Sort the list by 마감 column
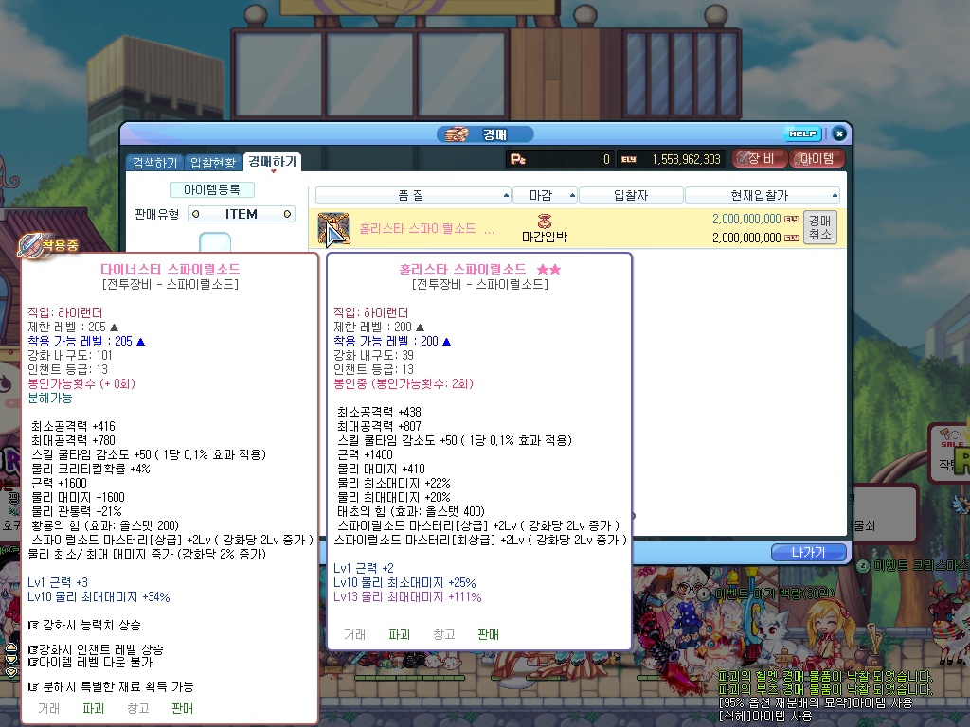This screenshot has width=970, height=727. tap(545, 195)
